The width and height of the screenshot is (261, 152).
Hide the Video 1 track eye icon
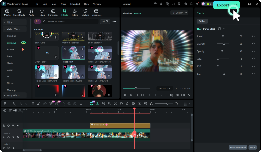[x=18, y=137]
